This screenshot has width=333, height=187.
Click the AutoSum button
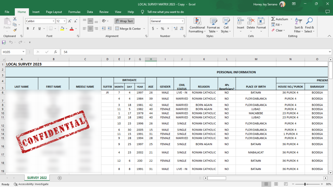click(280, 19)
